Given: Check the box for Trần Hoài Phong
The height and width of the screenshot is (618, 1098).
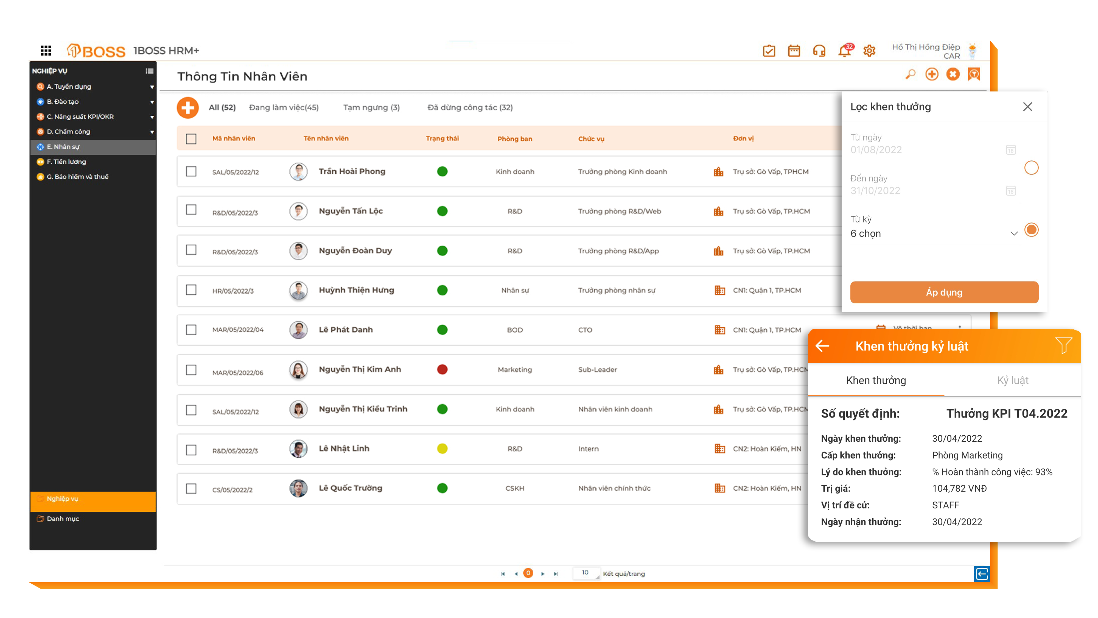Looking at the screenshot, I should [x=191, y=171].
